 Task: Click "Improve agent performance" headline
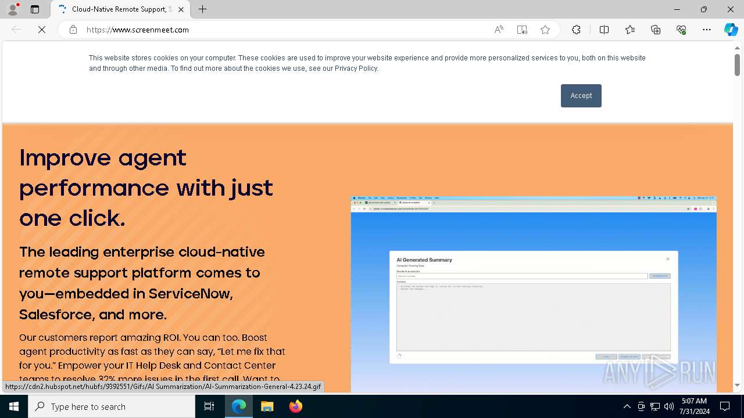[x=146, y=188]
